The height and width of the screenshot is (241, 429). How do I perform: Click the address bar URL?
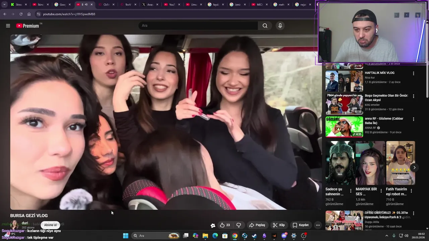pyautogui.click(x=69, y=14)
